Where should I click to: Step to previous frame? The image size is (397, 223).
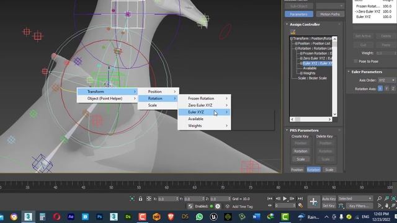(x=278, y=199)
